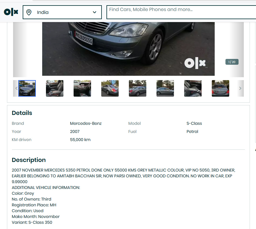Select the eighth thumbnail showing straight rear view
The image size is (256, 229).
pos(221,88)
